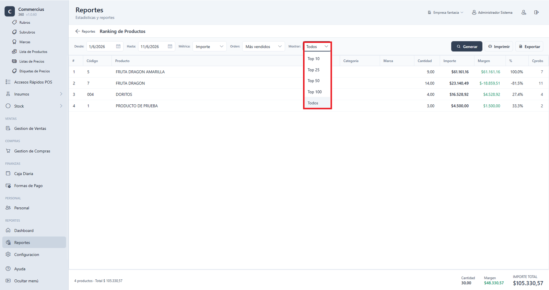Open the Orden Más vendidos dropdown
Viewport: 549px width, 290px height.
pyautogui.click(x=264, y=47)
